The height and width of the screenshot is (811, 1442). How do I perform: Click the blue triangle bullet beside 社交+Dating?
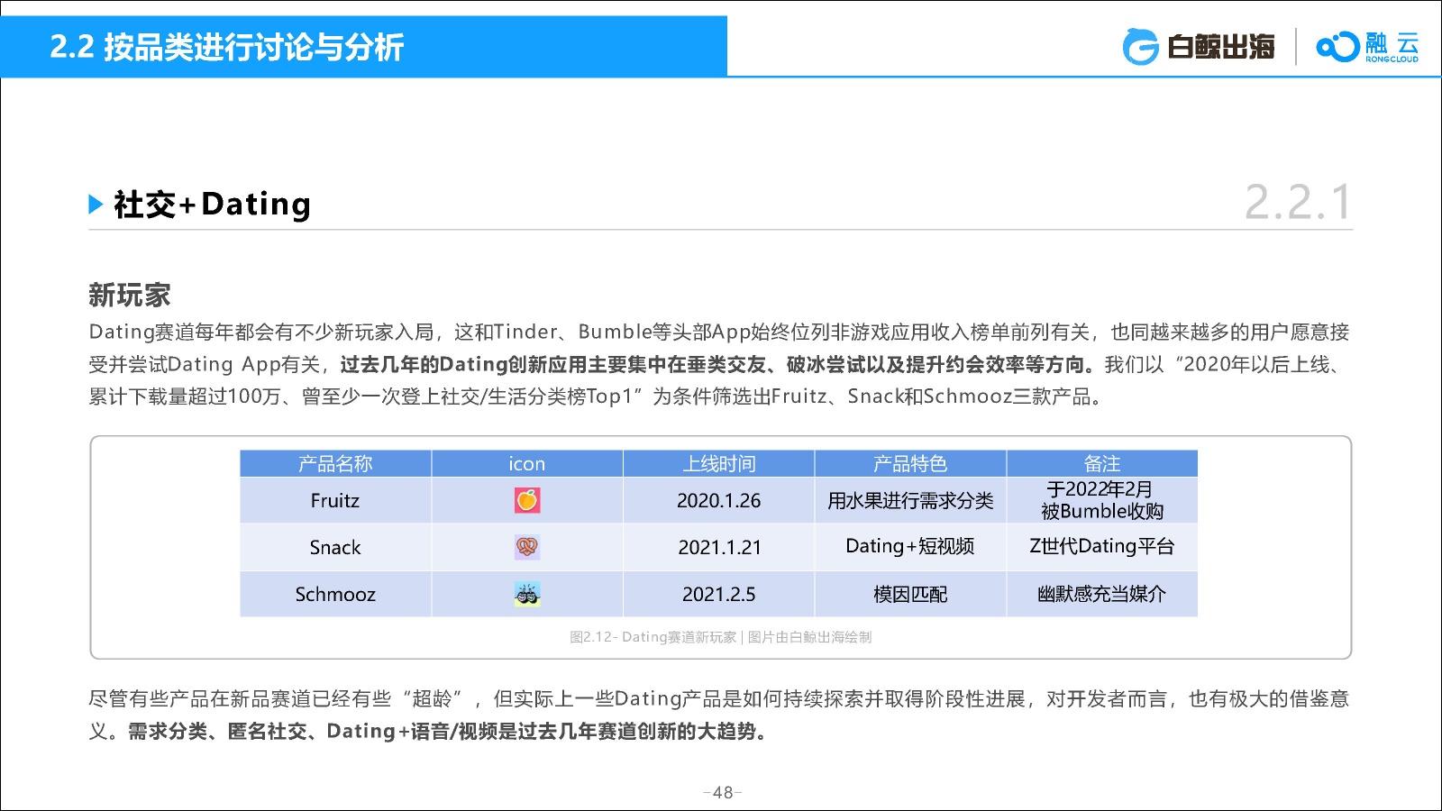click(x=96, y=205)
